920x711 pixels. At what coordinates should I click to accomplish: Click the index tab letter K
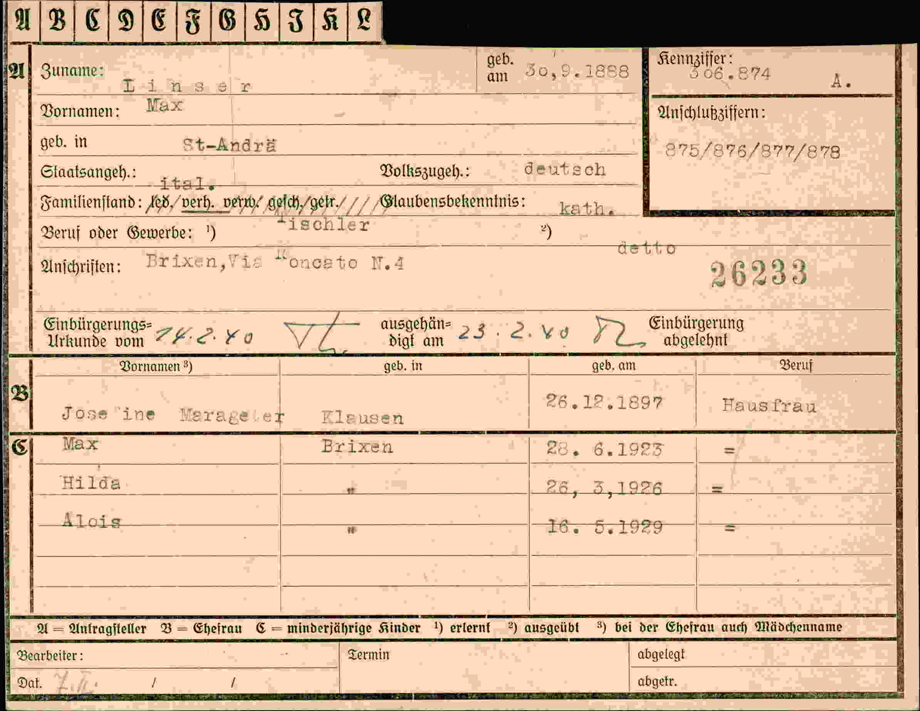[x=330, y=20]
